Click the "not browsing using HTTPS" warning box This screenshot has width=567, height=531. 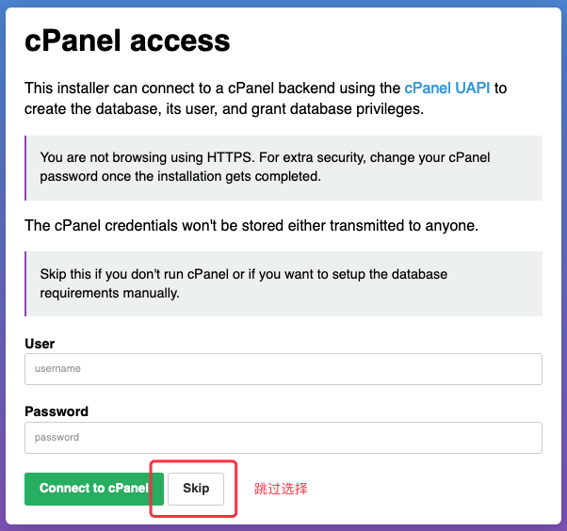point(283,167)
